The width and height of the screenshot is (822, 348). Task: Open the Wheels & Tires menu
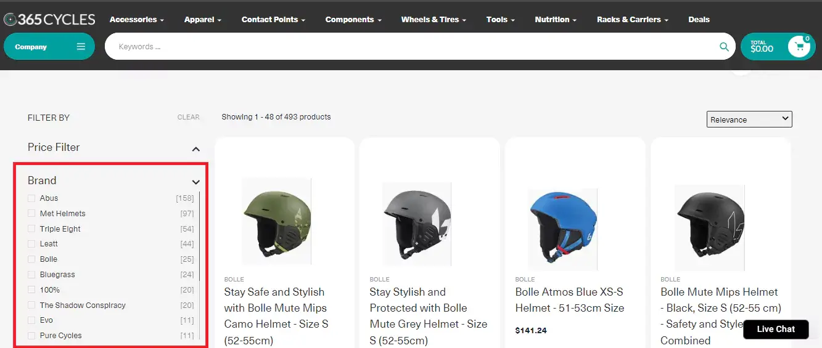pos(434,20)
